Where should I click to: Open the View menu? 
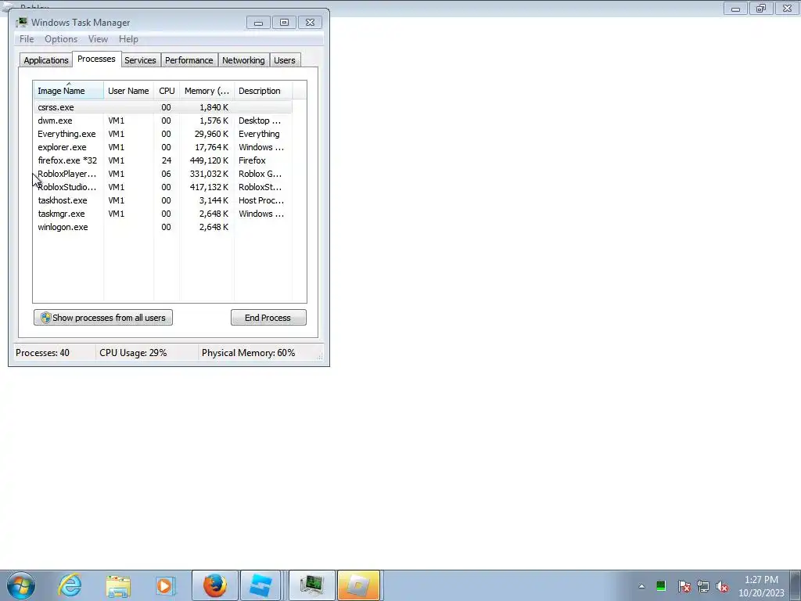98,39
